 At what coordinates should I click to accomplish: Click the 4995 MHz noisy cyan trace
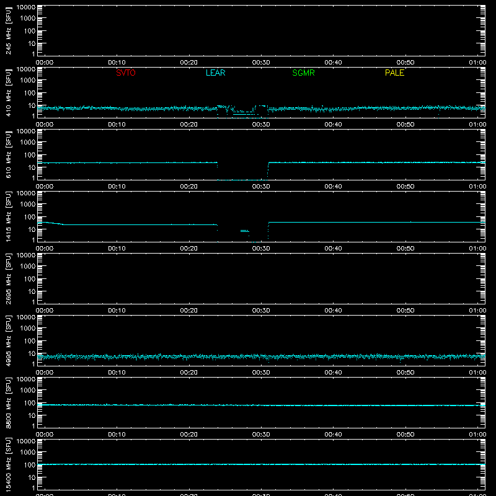[261, 356]
